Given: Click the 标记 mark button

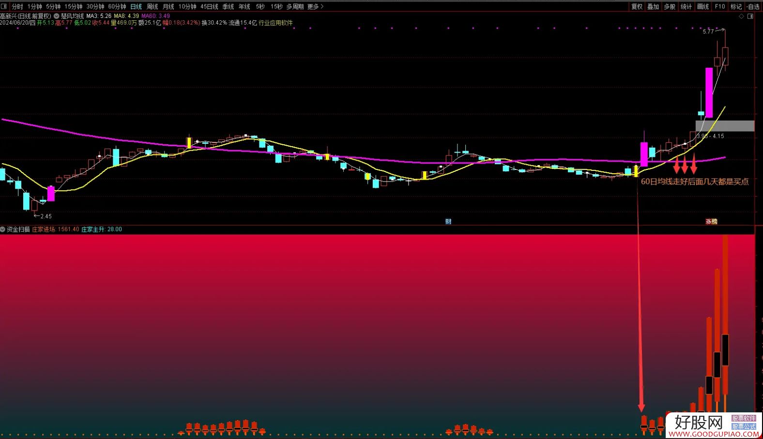Looking at the screenshot, I should tap(736, 6).
